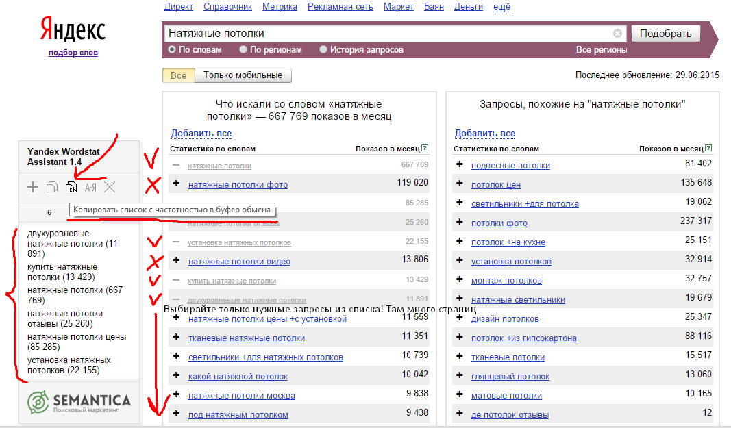This screenshot has width=731, height=428.
Task: Open the 'потолок +на кухне' link
Action: click(508, 242)
